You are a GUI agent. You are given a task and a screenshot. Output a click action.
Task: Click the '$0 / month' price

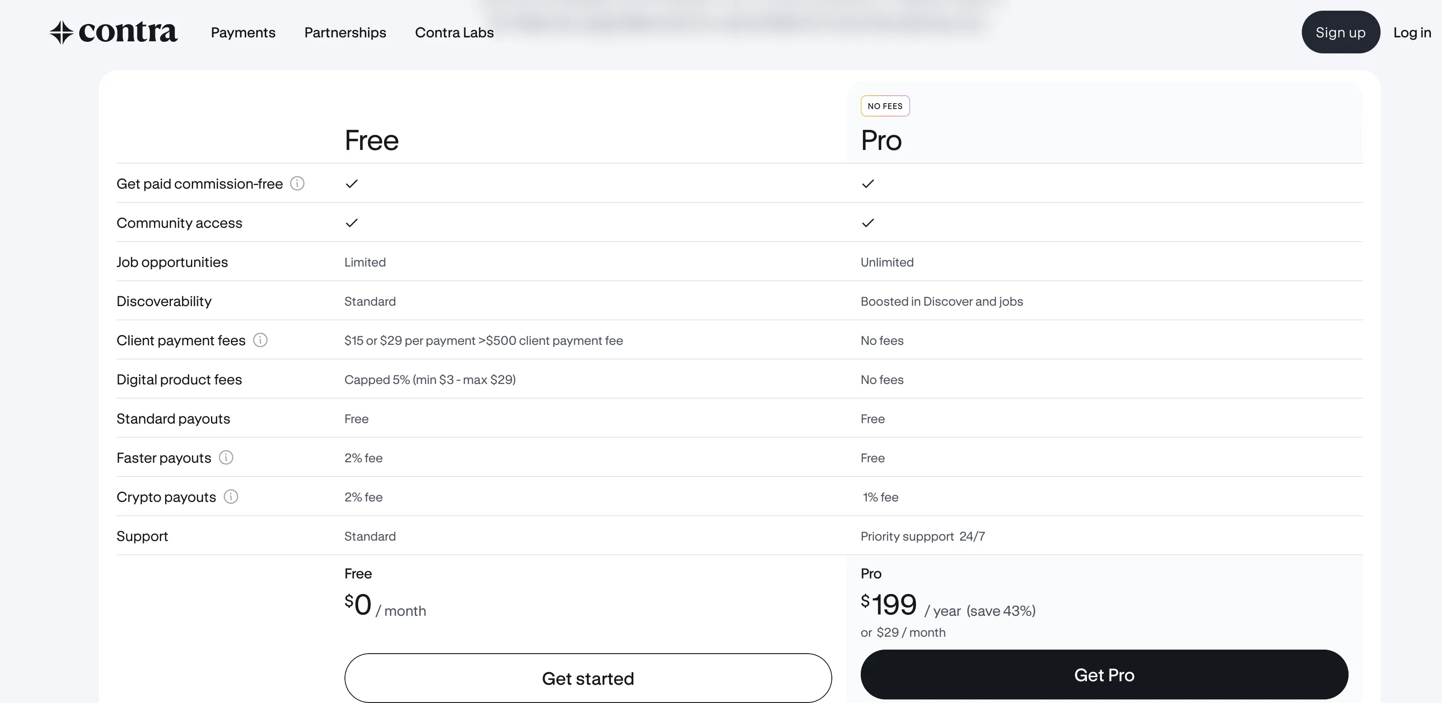click(385, 605)
